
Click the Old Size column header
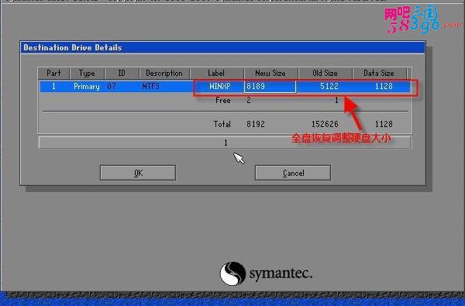coord(325,74)
